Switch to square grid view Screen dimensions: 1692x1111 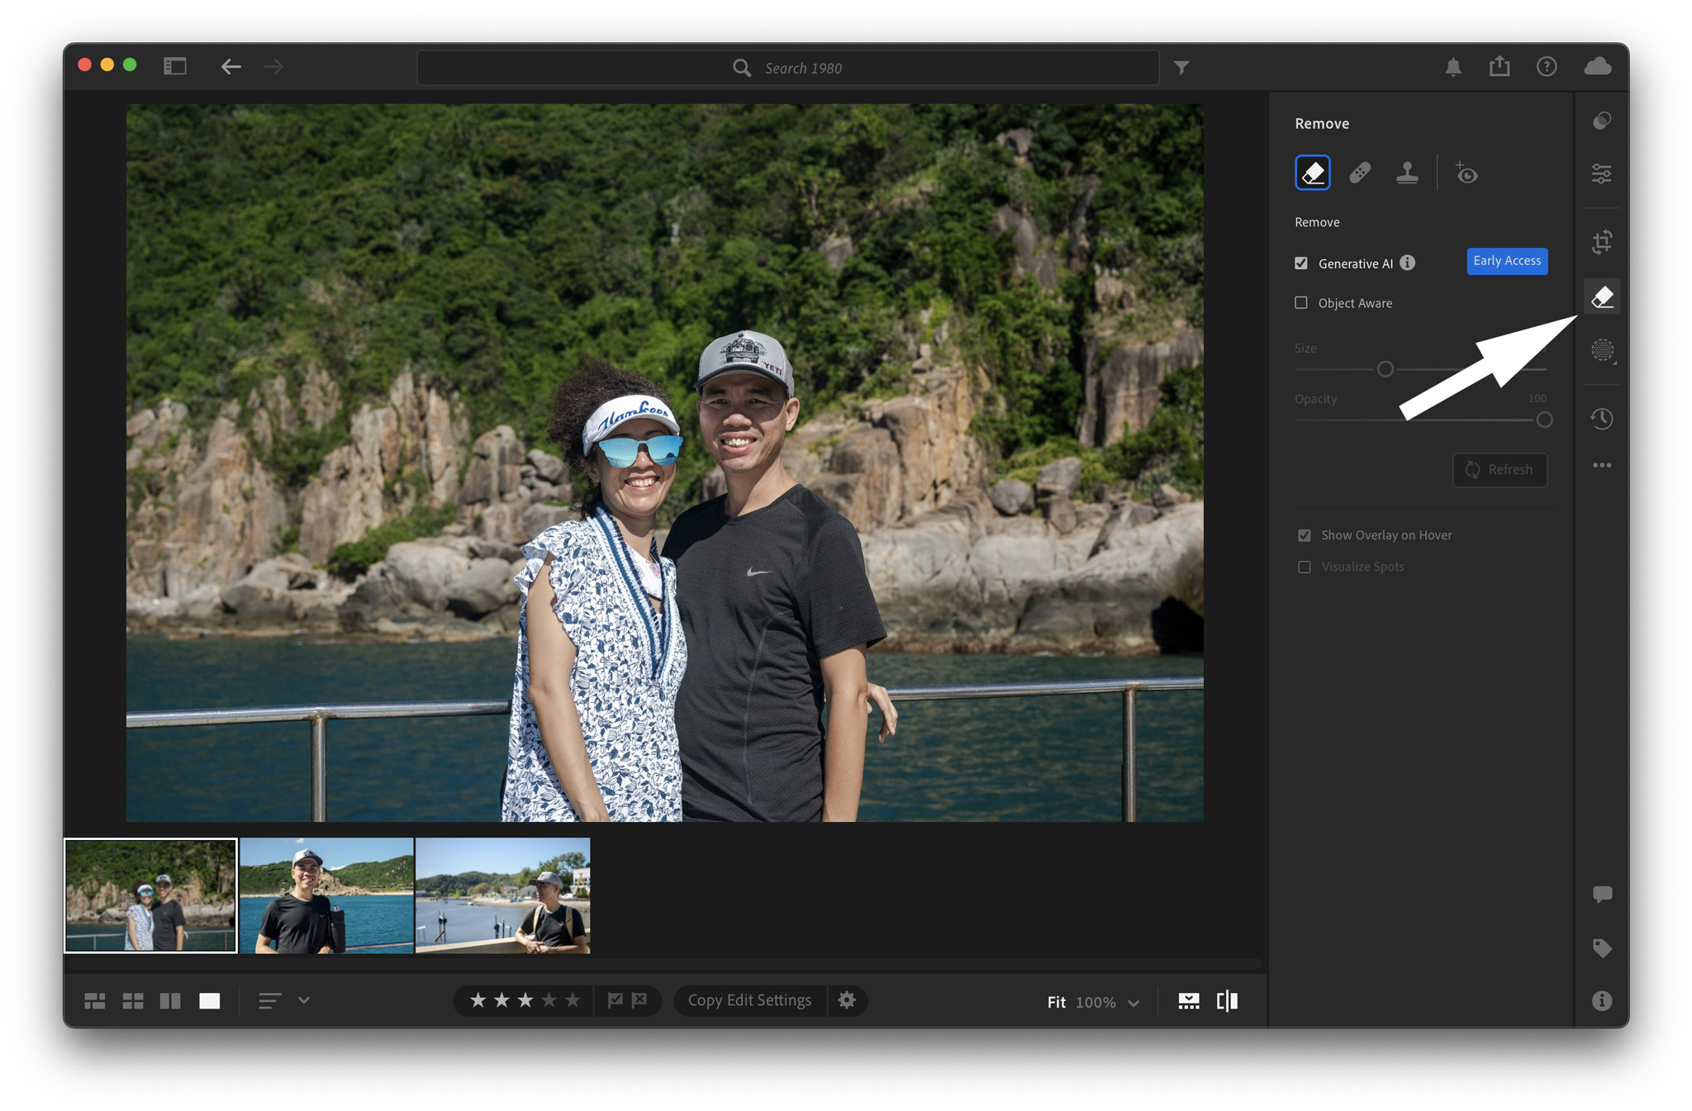tap(133, 1001)
